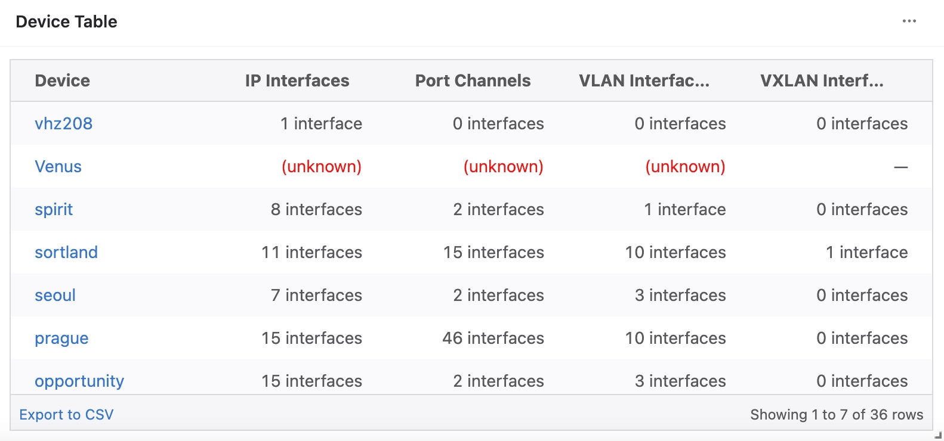Click Venus unknown IP Interfaces value
This screenshot has width=944, height=441.
point(322,166)
